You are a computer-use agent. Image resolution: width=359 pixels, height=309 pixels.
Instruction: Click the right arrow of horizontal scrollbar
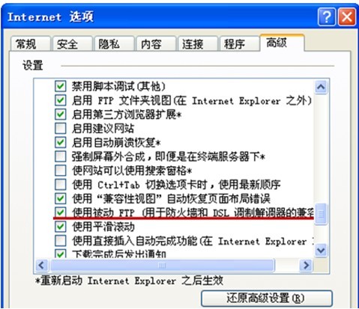point(306,265)
